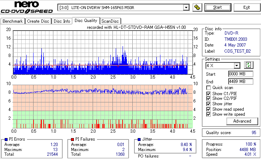This screenshot has width=261, height=159.
Task: Click the PI Errors maximum value 13
Action: tap(56, 150)
